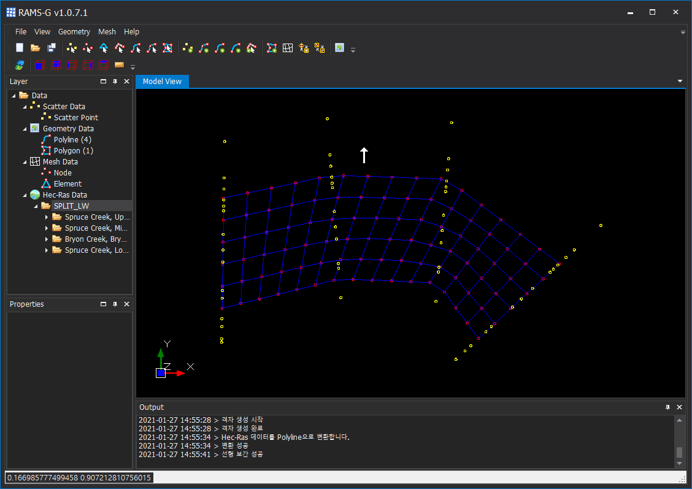Viewport: 692px width, 489px height.
Task: Click the third add polyline arc tool
Action: coord(236,48)
